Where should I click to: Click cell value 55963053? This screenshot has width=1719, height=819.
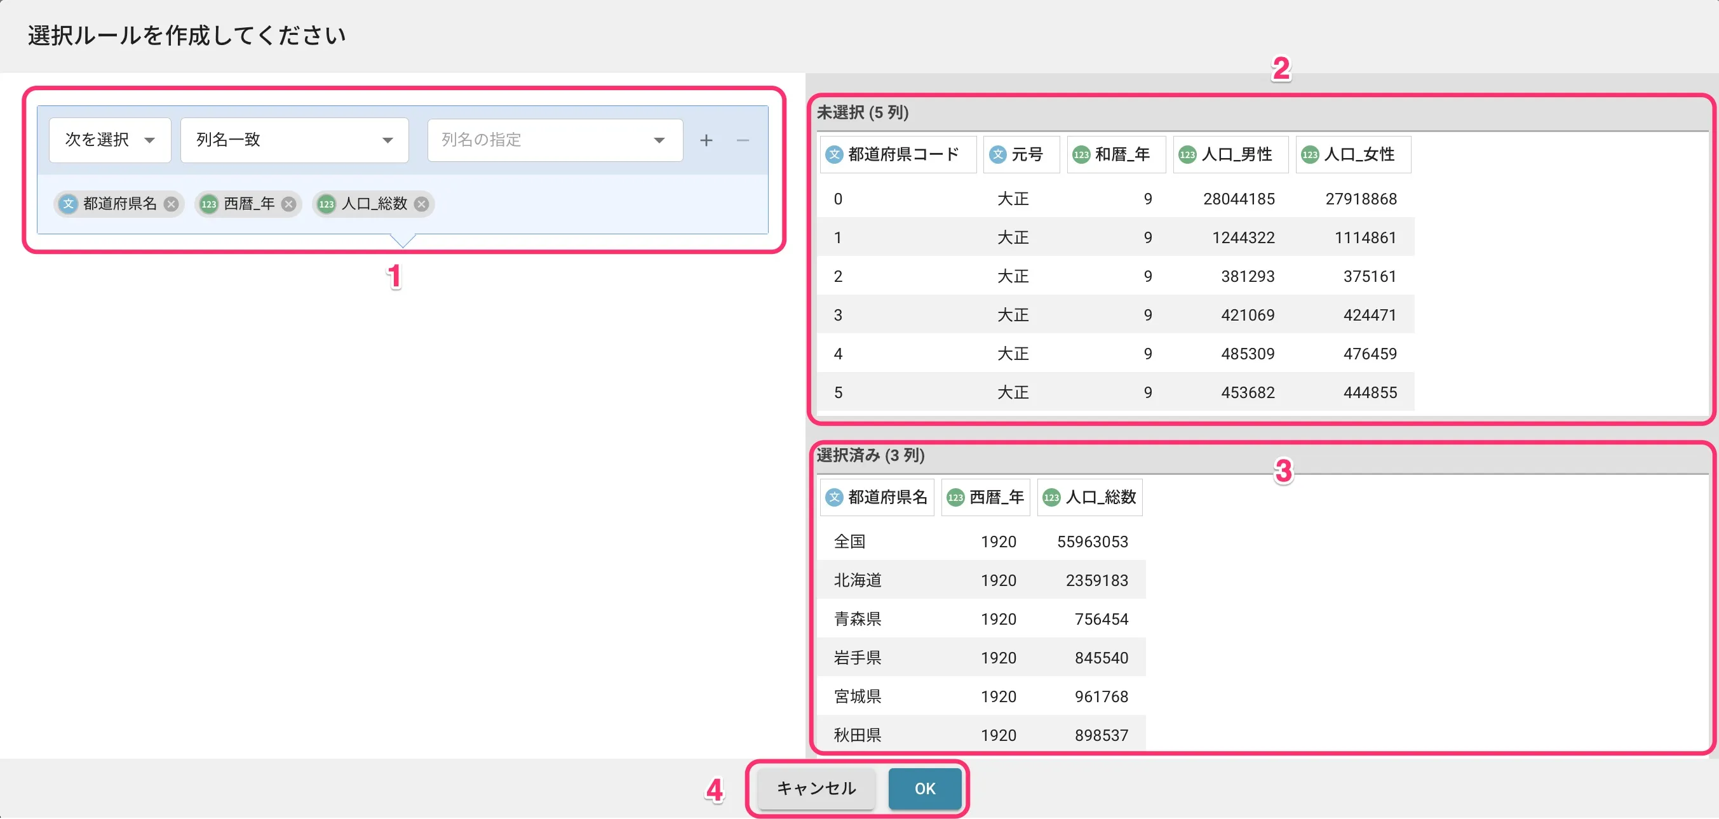tap(1093, 542)
